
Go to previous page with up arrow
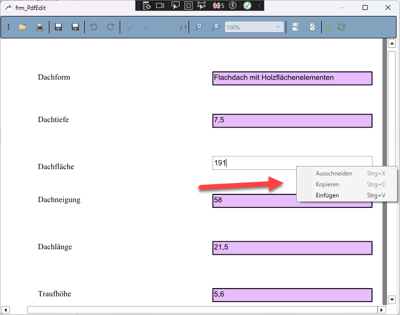129,27
